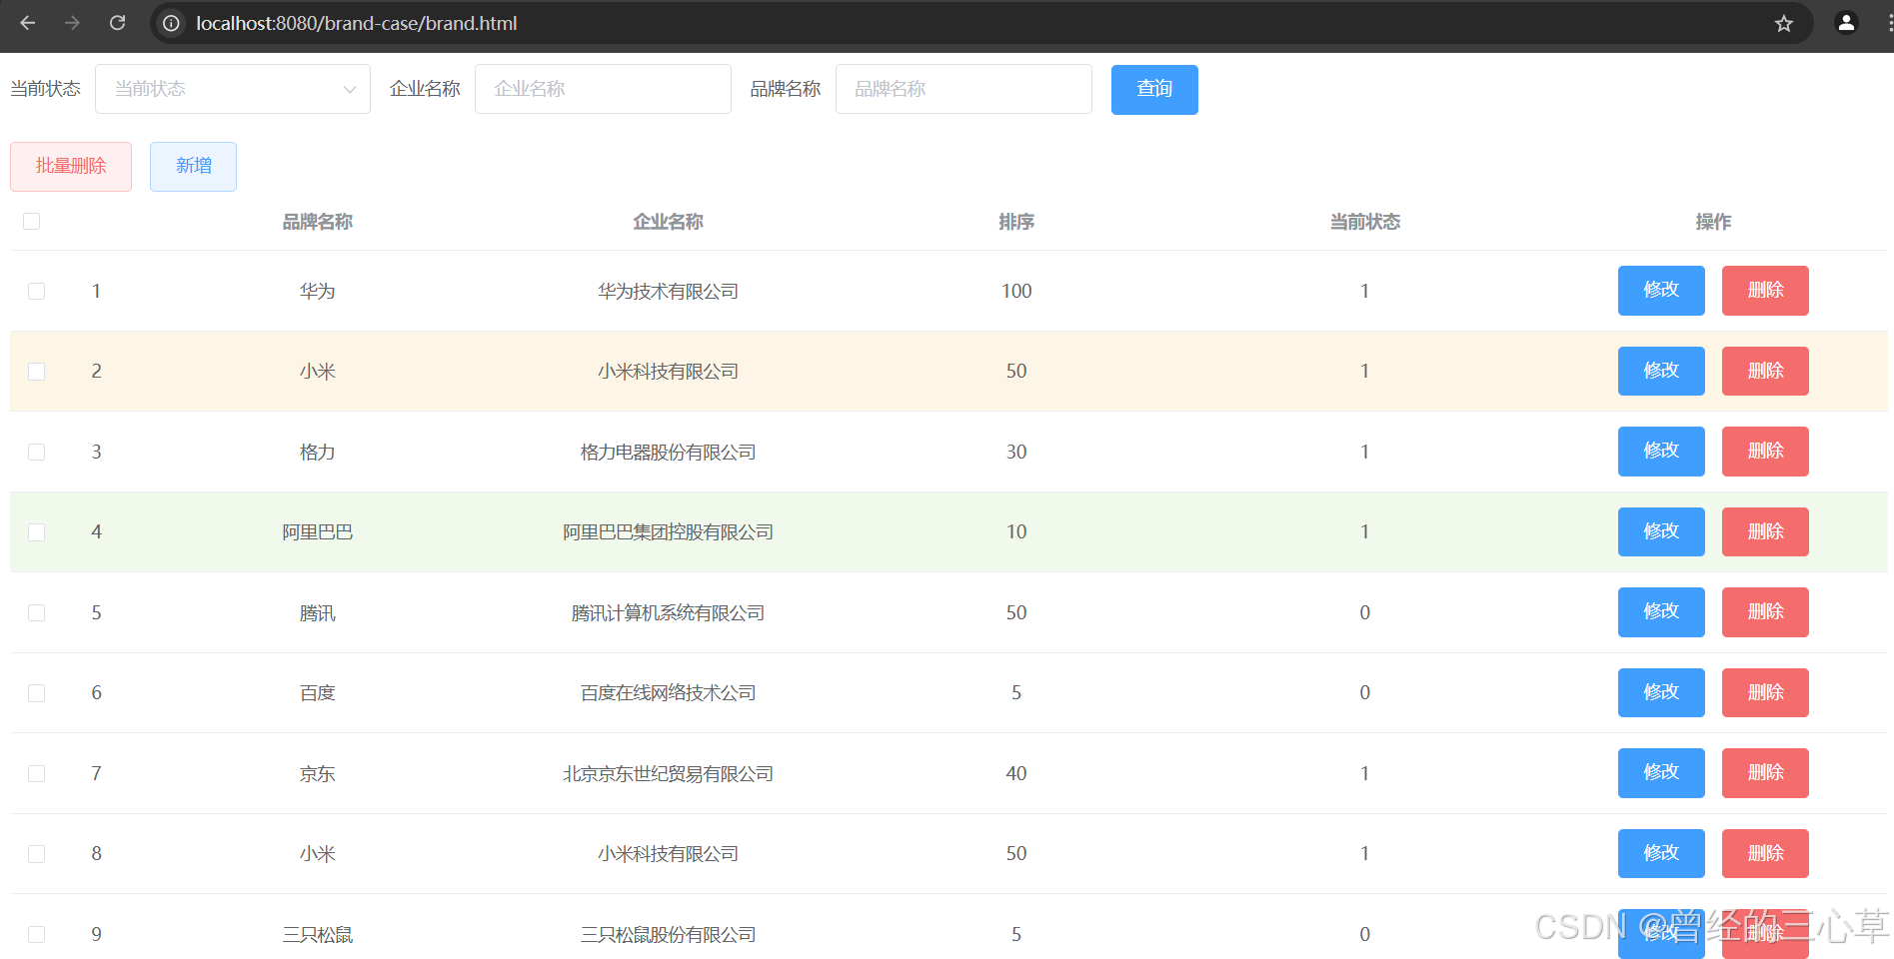Click 修改 for row 2 小米

pyautogui.click(x=1661, y=372)
